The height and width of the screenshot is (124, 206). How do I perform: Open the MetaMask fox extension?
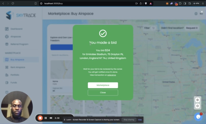tap(167, 3)
